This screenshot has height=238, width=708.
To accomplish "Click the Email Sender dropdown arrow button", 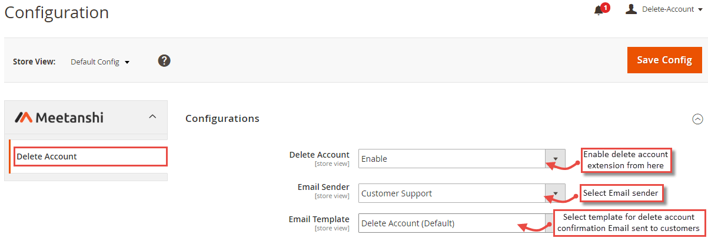I will pyautogui.click(x=555, y=193).
